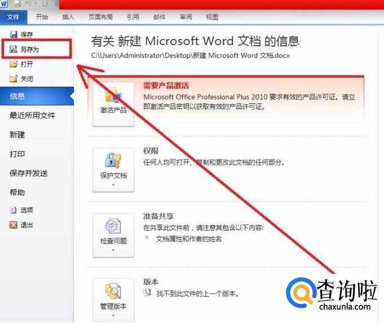The image size is (384, 324).
Task: Click the Options (选项) icon
Action: (14, 210)
